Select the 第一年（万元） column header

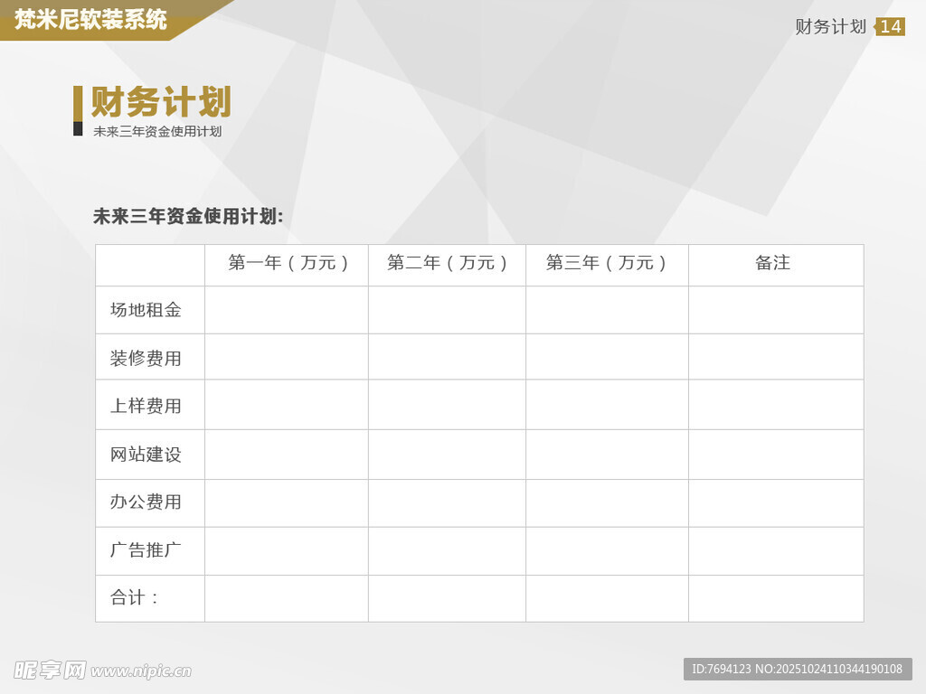click(x=287, y=263)
